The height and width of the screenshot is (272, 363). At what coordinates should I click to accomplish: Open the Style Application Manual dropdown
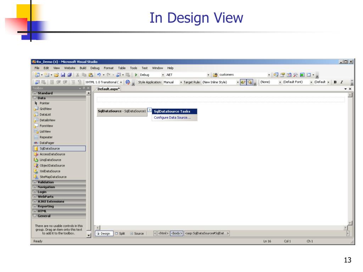tap(181, 82)
